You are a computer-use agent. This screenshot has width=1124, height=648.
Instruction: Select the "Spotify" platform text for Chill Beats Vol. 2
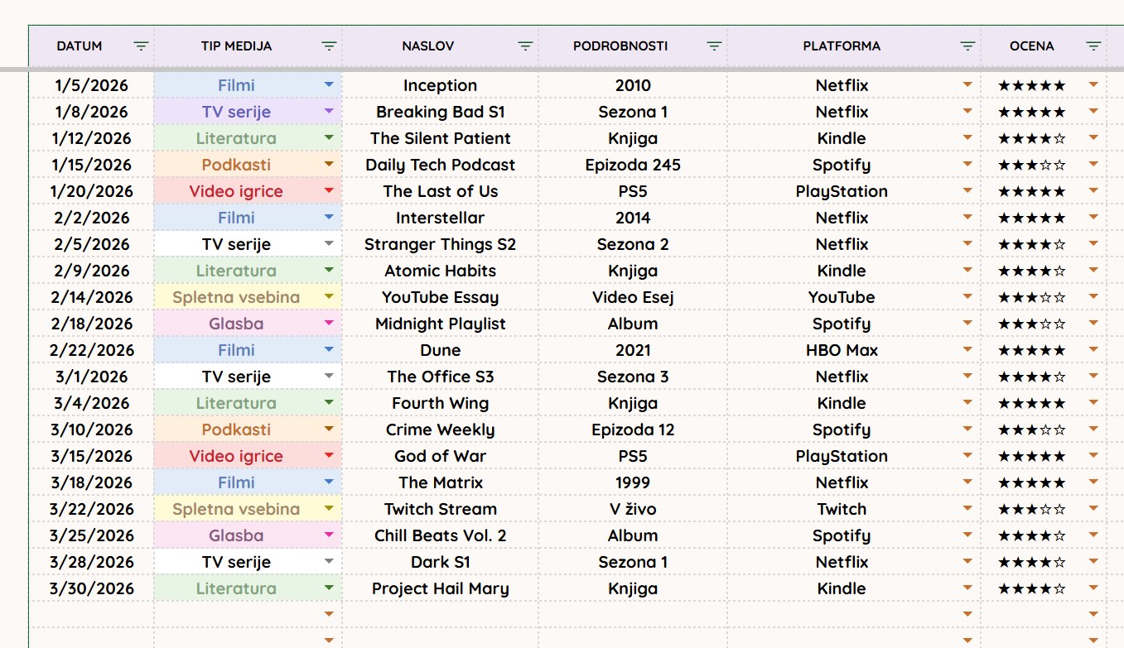point(842,535)
